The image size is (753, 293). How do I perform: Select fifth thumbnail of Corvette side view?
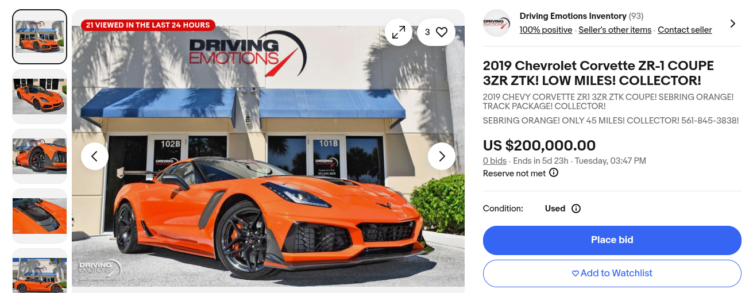pyautogui.click(x=40, y=271)
